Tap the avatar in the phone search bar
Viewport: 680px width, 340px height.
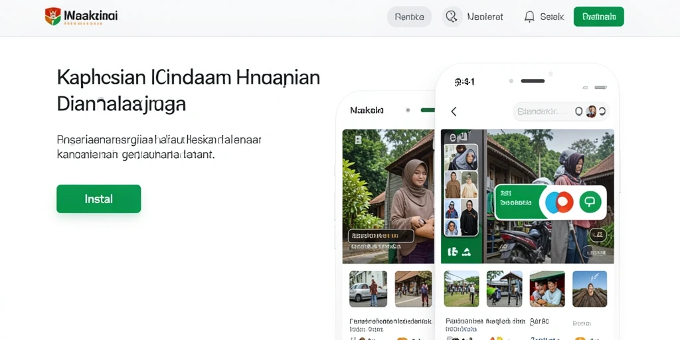[x=591, y=112]
